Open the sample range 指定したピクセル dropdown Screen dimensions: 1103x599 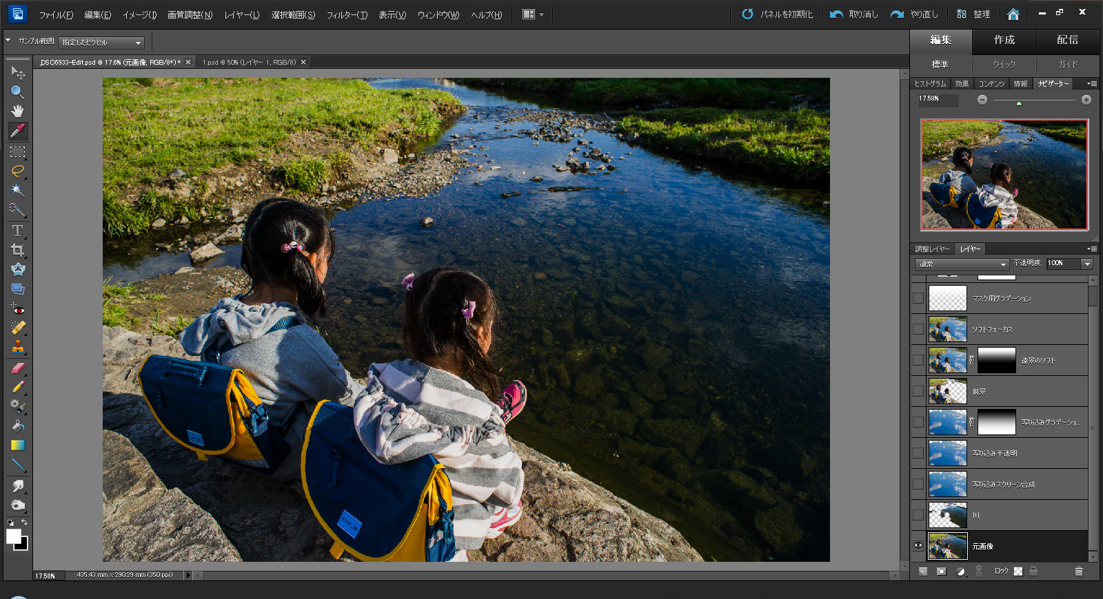[101, 43]
